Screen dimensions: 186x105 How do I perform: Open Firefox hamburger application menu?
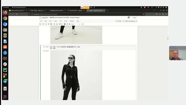point(166,14)
